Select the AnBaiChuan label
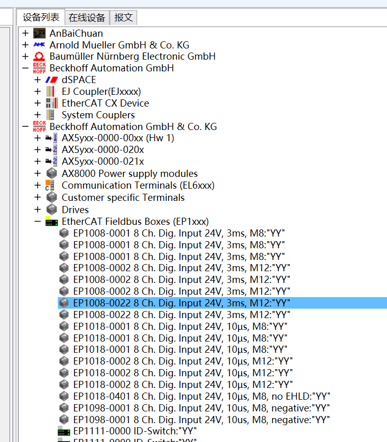 [76, 33]
